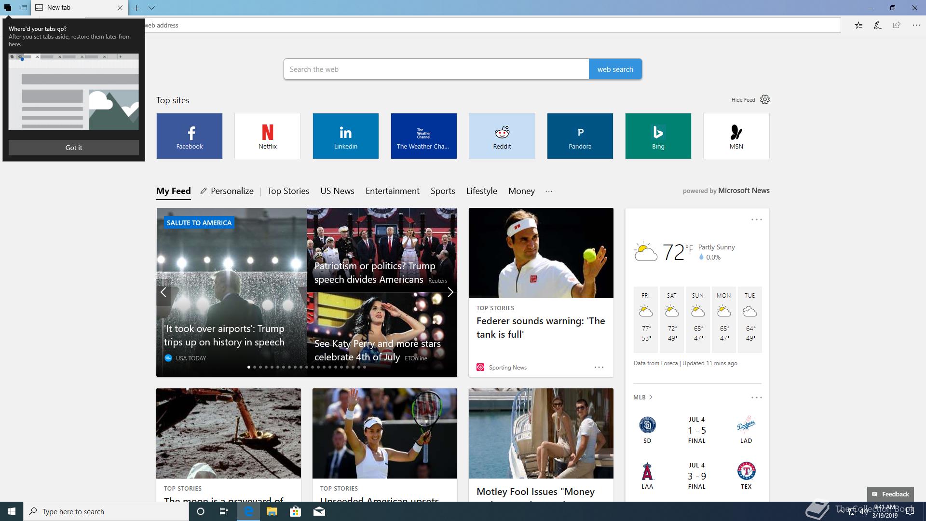The image size is (926, 521).
Task: Open SD vs LAD game result
Action: [x=697, y=430]
